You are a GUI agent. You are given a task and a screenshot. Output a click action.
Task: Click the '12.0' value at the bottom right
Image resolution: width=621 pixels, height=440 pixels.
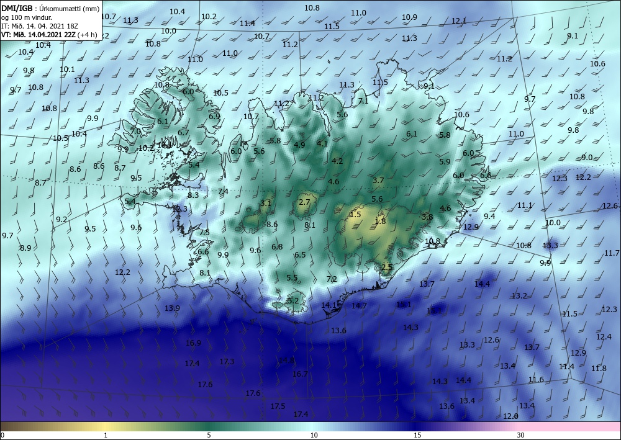(510, 416)
